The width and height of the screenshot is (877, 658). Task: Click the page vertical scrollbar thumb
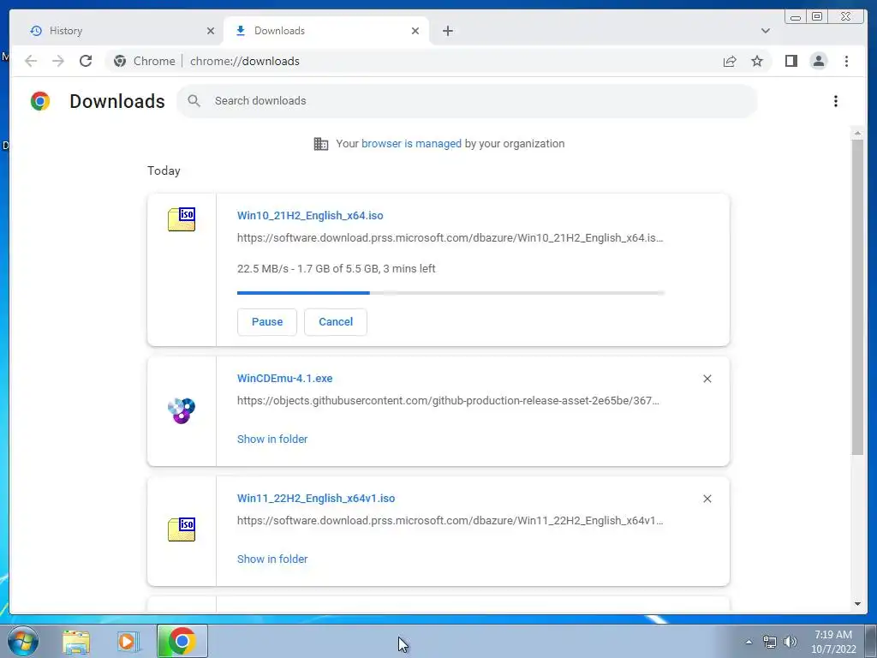(857, 296)
